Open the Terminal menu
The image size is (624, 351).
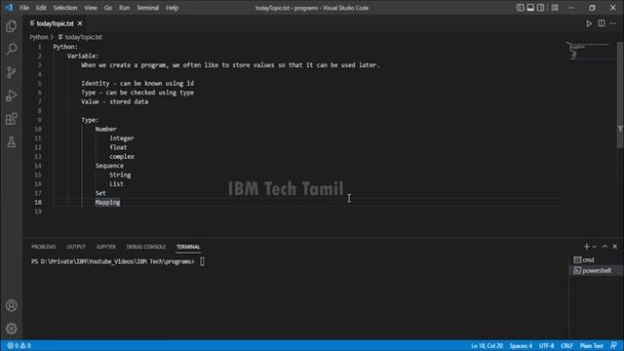[x=147, y=8]
